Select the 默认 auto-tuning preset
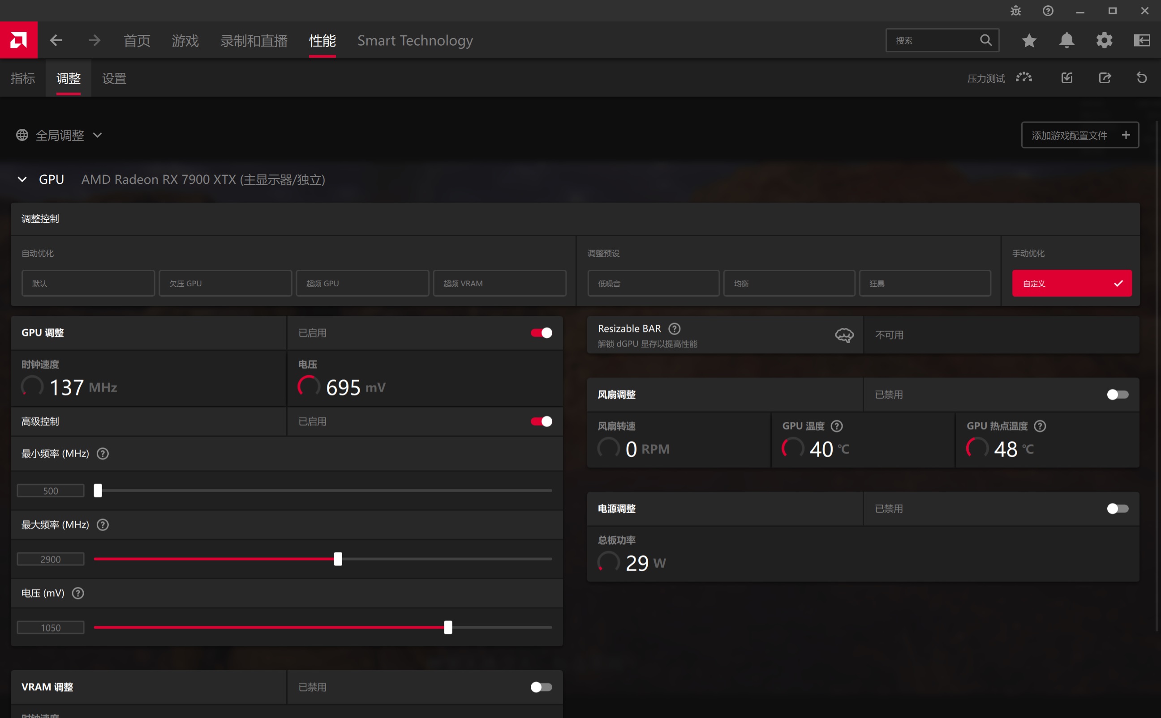Image resolution: width=1161 pixels, height=718 pixels. point(88,284)
